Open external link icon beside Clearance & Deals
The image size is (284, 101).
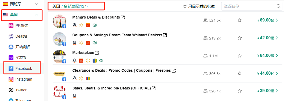coord(174,70)
